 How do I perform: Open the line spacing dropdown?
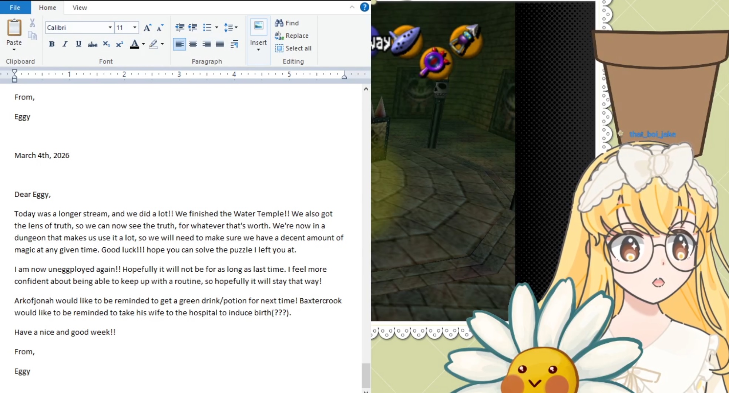(x=231, y=27)
